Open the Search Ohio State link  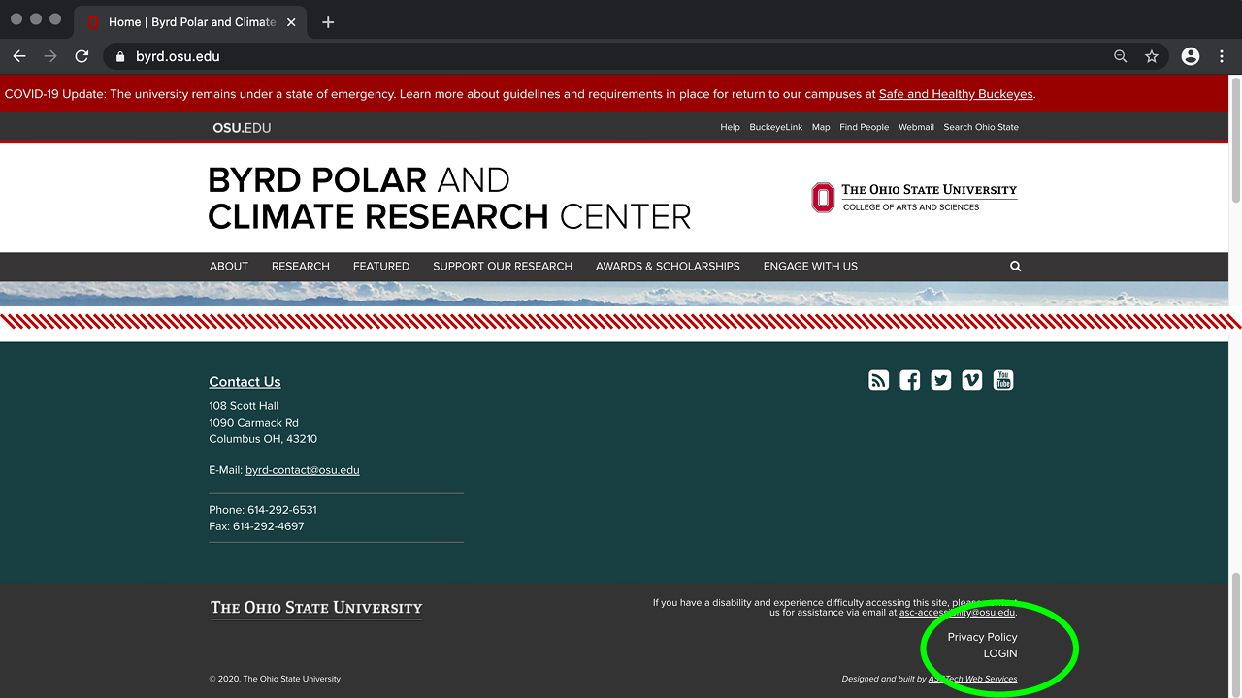[981, 127]
